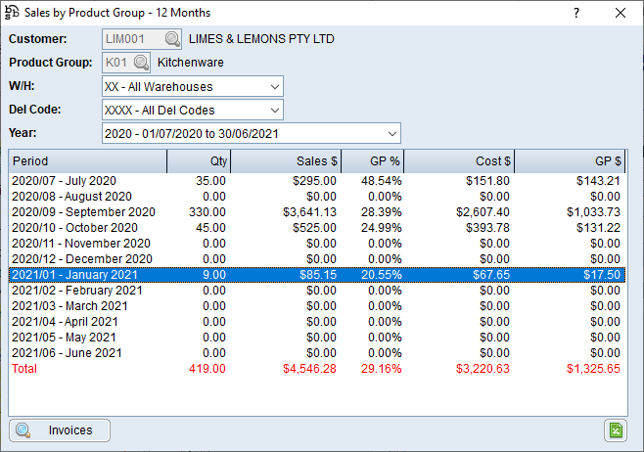This screenshot has height=452, width=644.
Task: Select the September 2020 row
Action: tap(83, 212)
